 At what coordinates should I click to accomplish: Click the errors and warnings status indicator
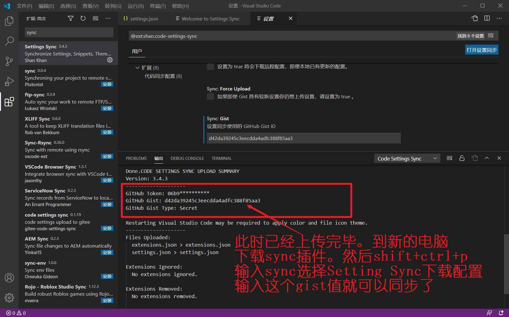[16, 313]
